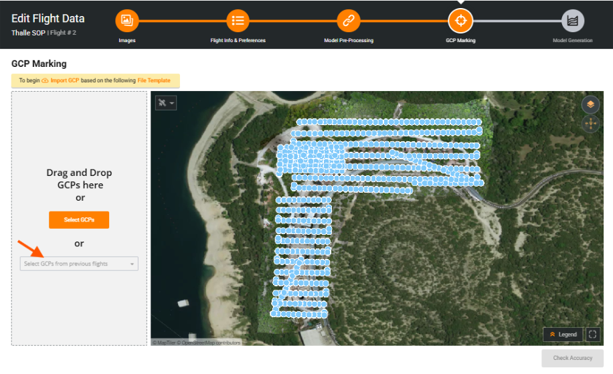This screenshot has height=374, width=613.
Task: Open the map layers button
Action: (590, 104)
